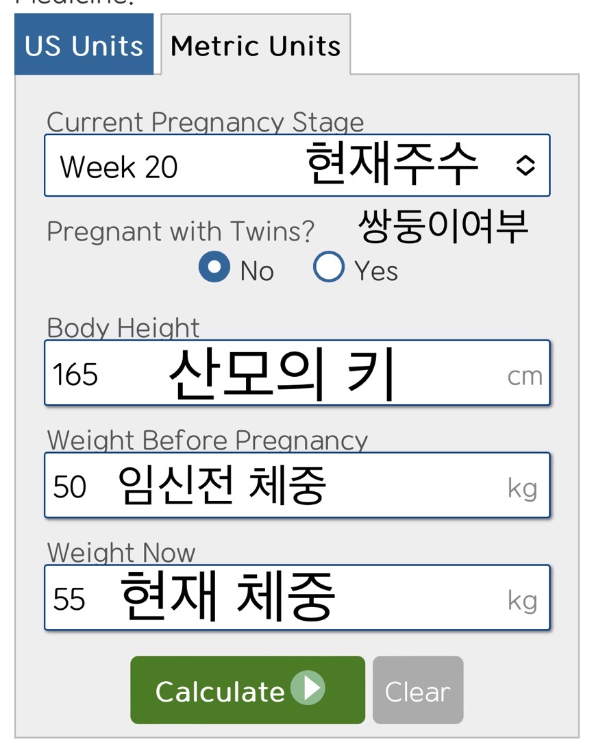
Task: Click the "Yes" label text for twins
Action: (376, 271)
